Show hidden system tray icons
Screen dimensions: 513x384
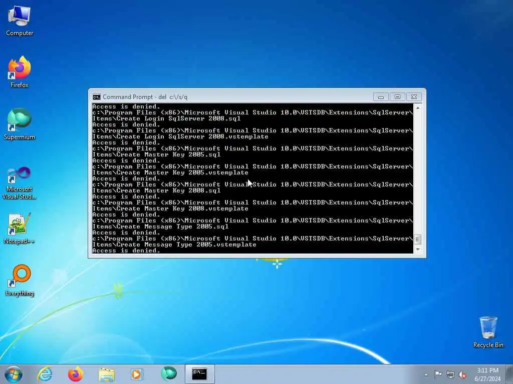(426, 375)
